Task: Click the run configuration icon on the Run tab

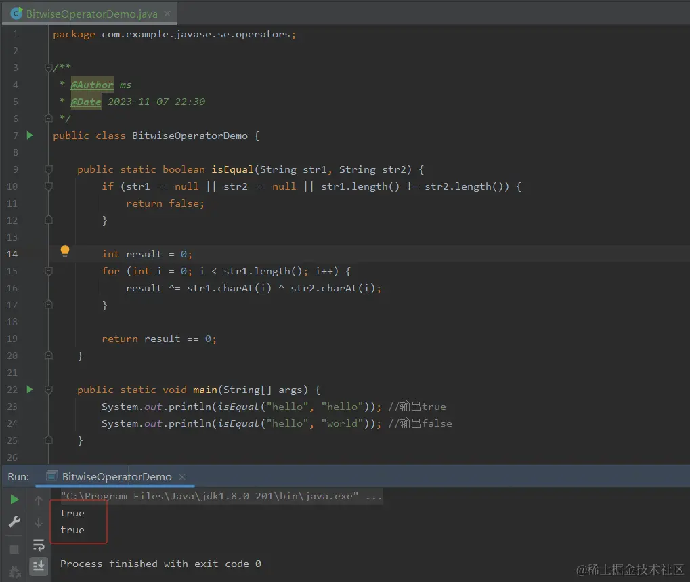Action: (52, 476)
